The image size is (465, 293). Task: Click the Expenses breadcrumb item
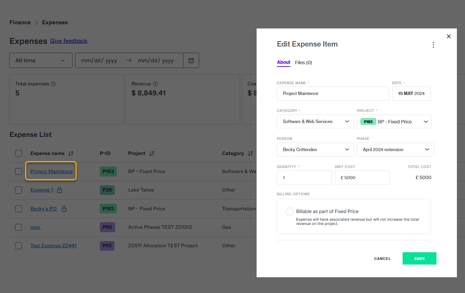pos(55,23)
